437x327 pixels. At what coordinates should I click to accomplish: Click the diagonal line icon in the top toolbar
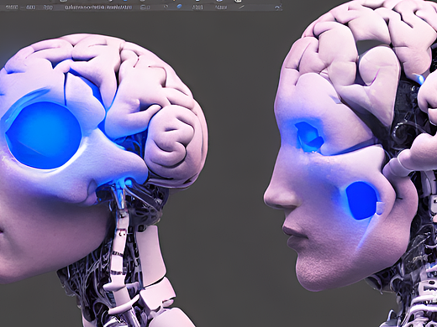241,7
